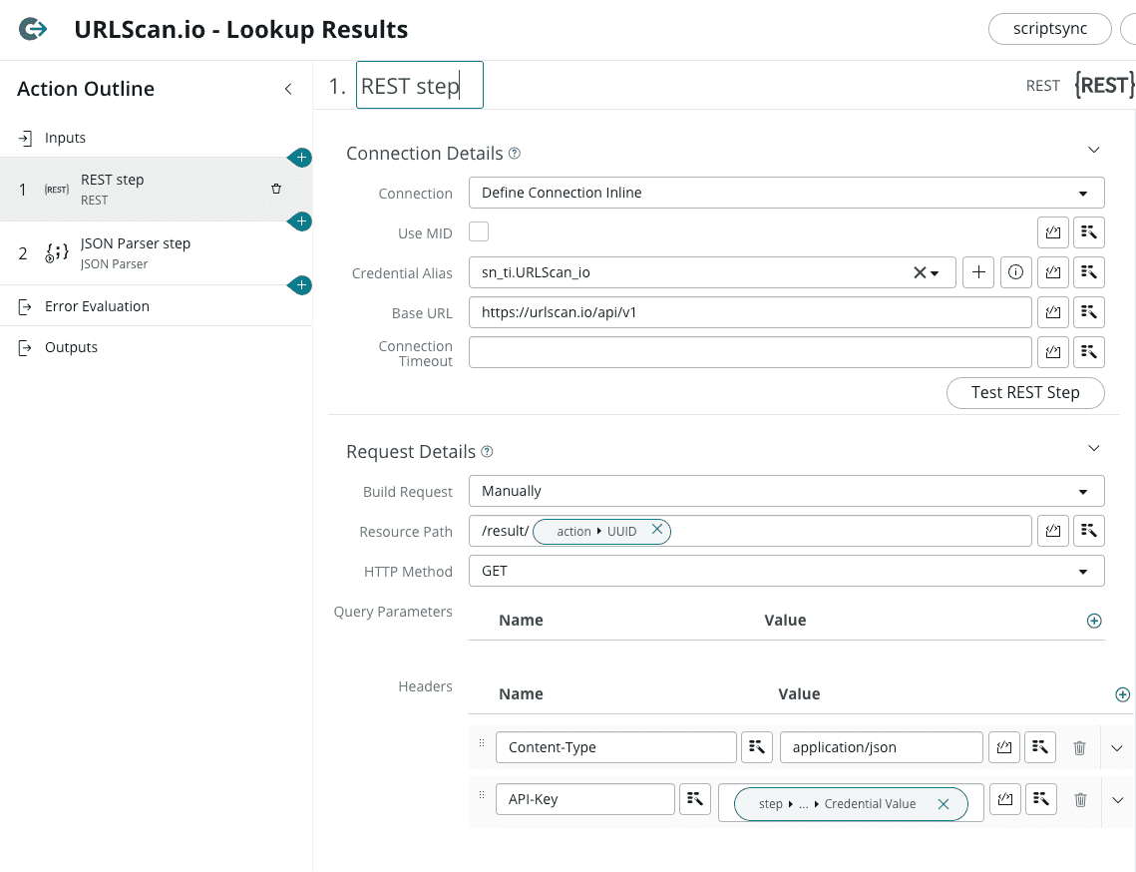Open script toggle for Use MID
1136x872 pixels.
point(1052,231)
